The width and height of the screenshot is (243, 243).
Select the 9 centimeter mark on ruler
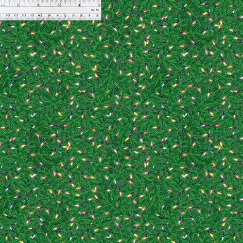click(50, 16)
